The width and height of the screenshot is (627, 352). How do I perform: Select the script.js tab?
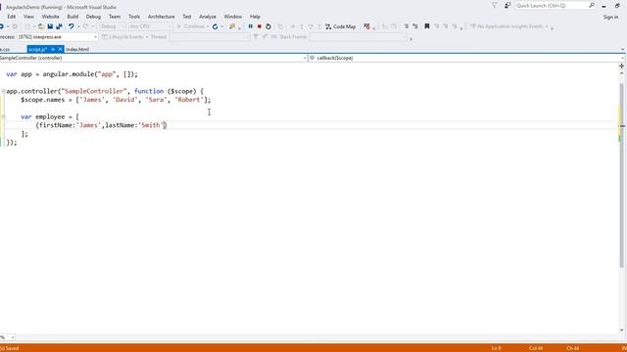click(x=38, y=50)
